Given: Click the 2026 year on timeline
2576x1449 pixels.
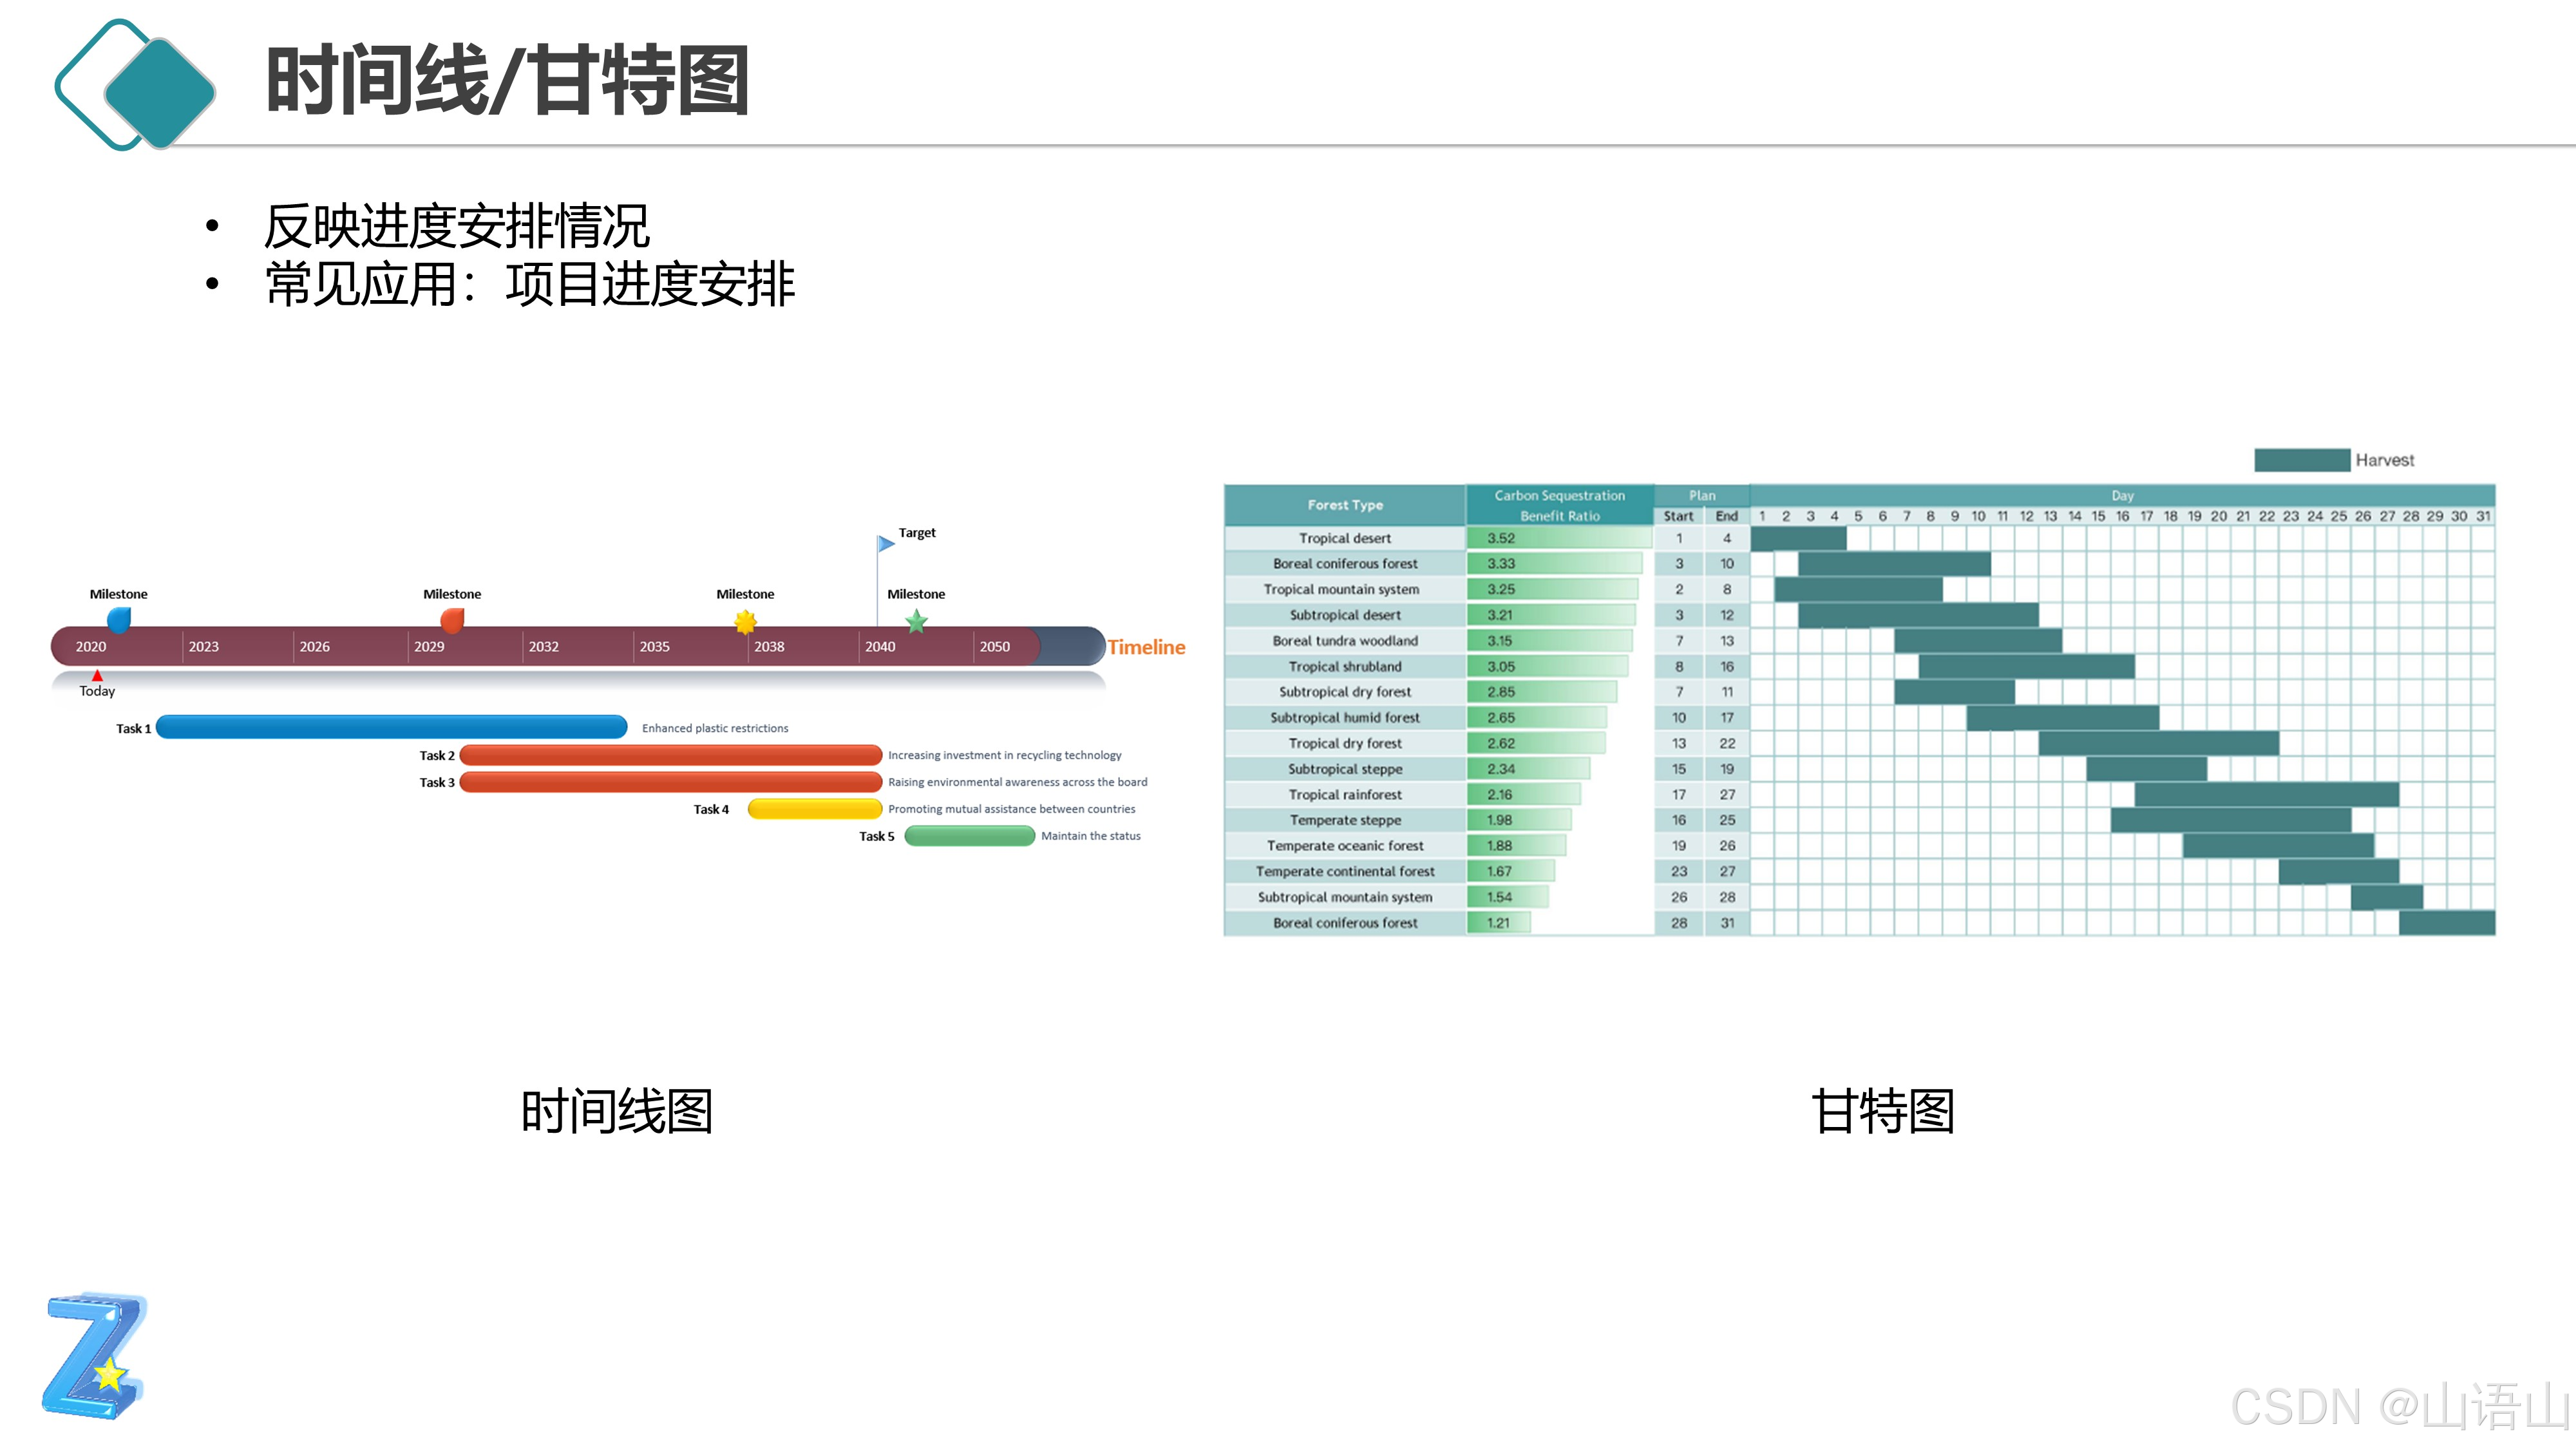Looking at the screenshot, I should [x=315, y=646].
